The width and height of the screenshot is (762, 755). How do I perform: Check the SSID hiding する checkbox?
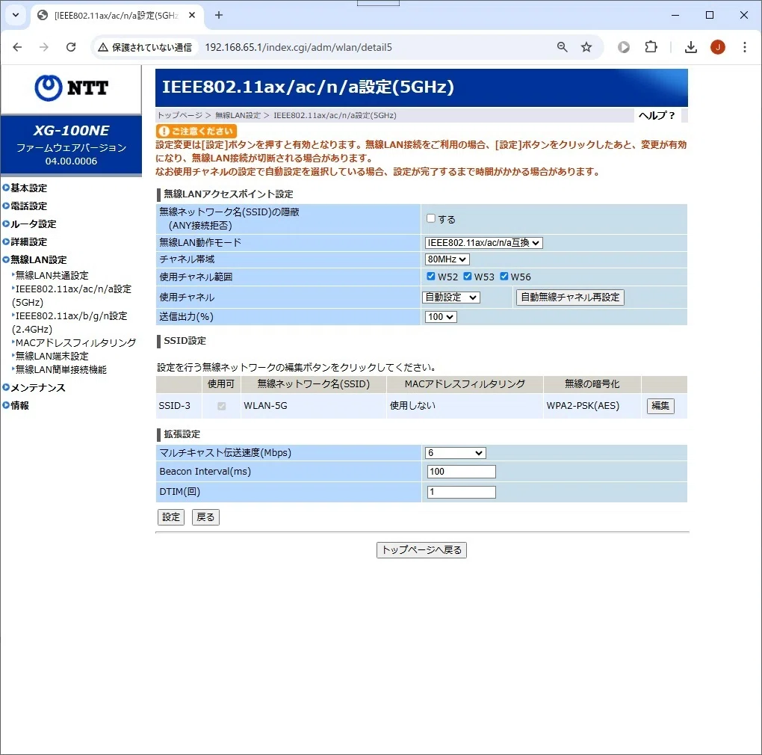[431, 218]
